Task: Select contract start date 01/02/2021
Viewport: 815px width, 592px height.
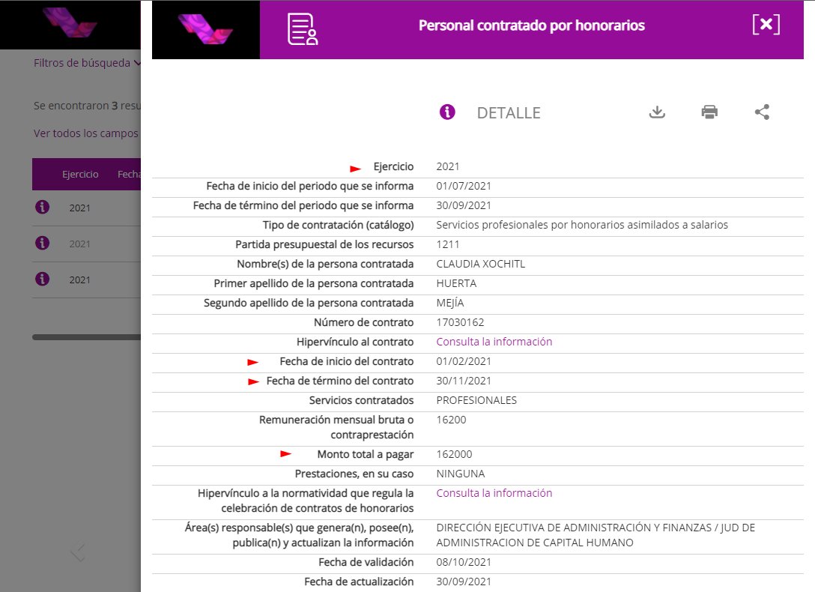Action: [x=464, y=361]
